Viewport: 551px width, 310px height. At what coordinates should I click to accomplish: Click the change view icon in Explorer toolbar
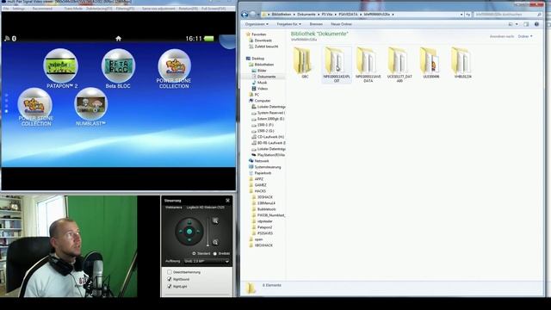(511, 24)
